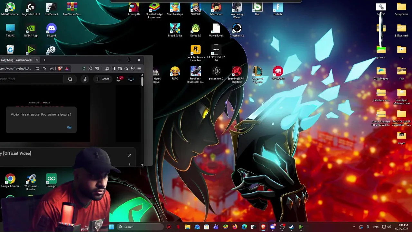Image resolution: width=412 pixels, height=232 pixels.
Task: Select the plutonium_2 desktop icon
Action: [x=216, y=73]
